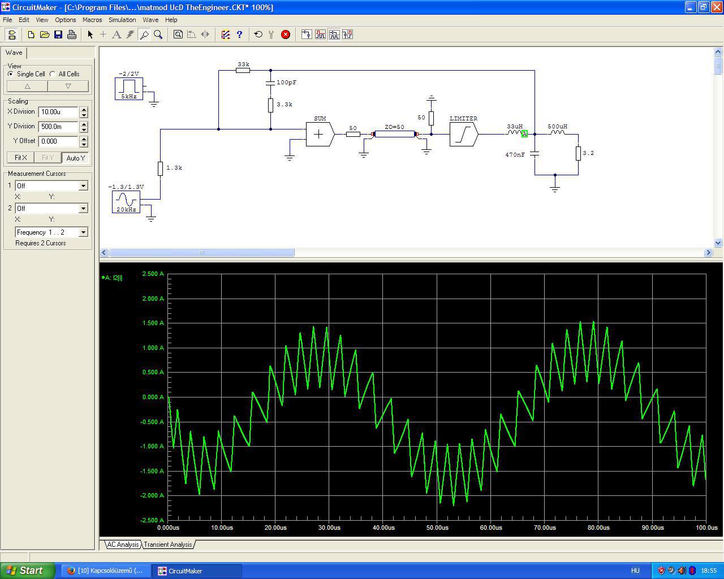This screenshot has height=579, width=724.
Task: Pick the lightning-bolt Delete tool
Action: click(x=131, y=34)
